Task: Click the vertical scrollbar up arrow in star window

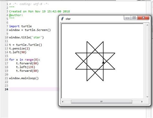Action: (x=147, y=25)
